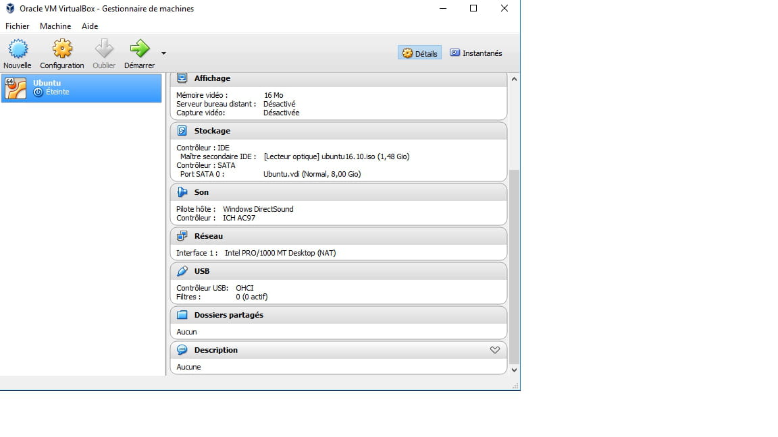This screenshot has height=437, width=778.
Task: Click the "Désactivée" video capture value
Action: 282,113
